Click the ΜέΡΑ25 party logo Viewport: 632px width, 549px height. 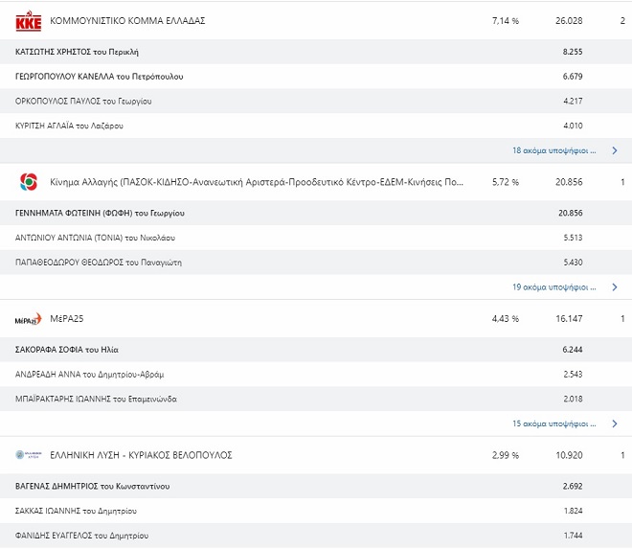pyautogui.click(x=29, y=319)
